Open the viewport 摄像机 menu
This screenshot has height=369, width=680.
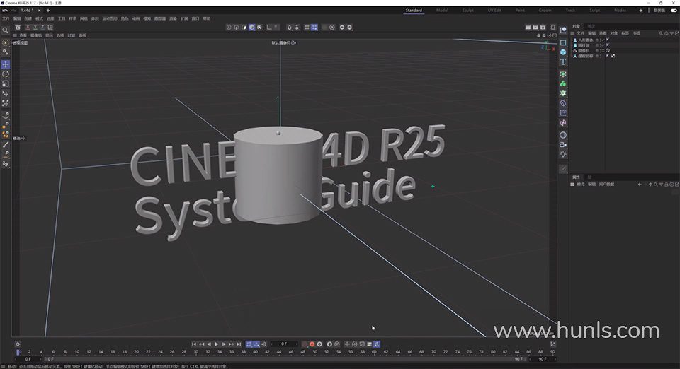tap(36, 35)
